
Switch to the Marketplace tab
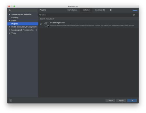[72, 10]
